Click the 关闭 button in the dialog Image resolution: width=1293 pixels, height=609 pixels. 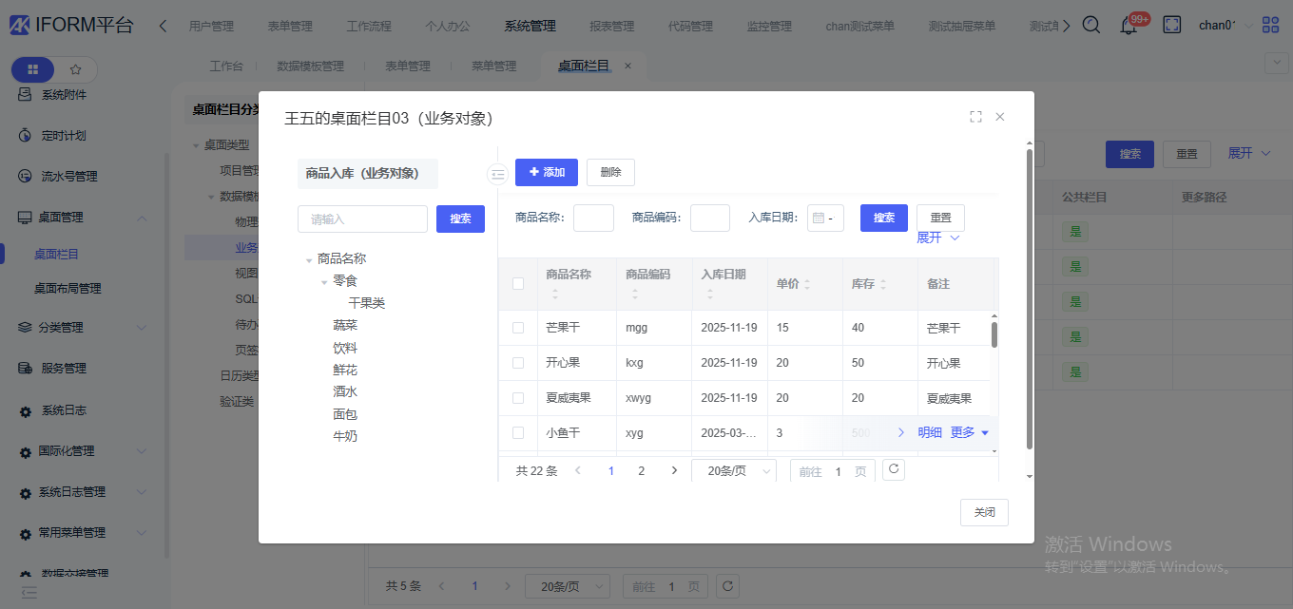click(x=984, y=512)
